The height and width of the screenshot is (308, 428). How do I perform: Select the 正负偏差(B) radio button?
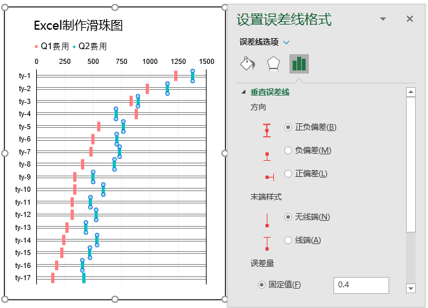288,127
